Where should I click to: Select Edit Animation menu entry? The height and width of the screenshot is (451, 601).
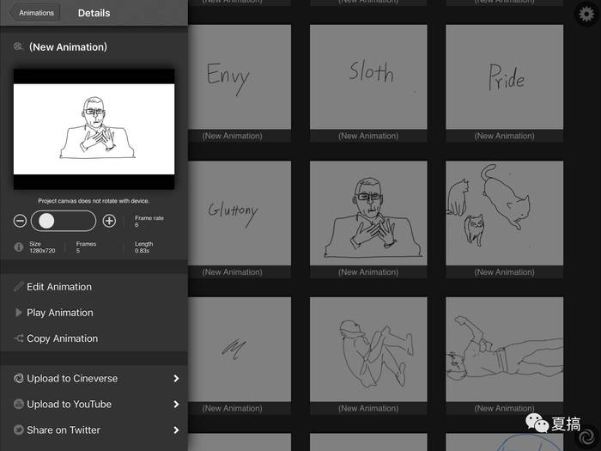point(94,286)
